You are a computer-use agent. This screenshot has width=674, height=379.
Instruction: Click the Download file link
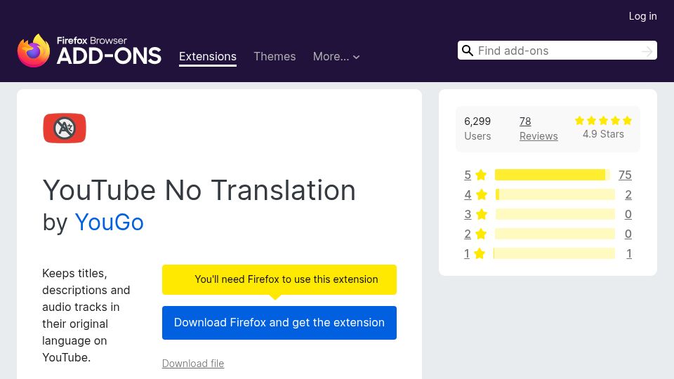pyautogui.click(x=193, y=364)
